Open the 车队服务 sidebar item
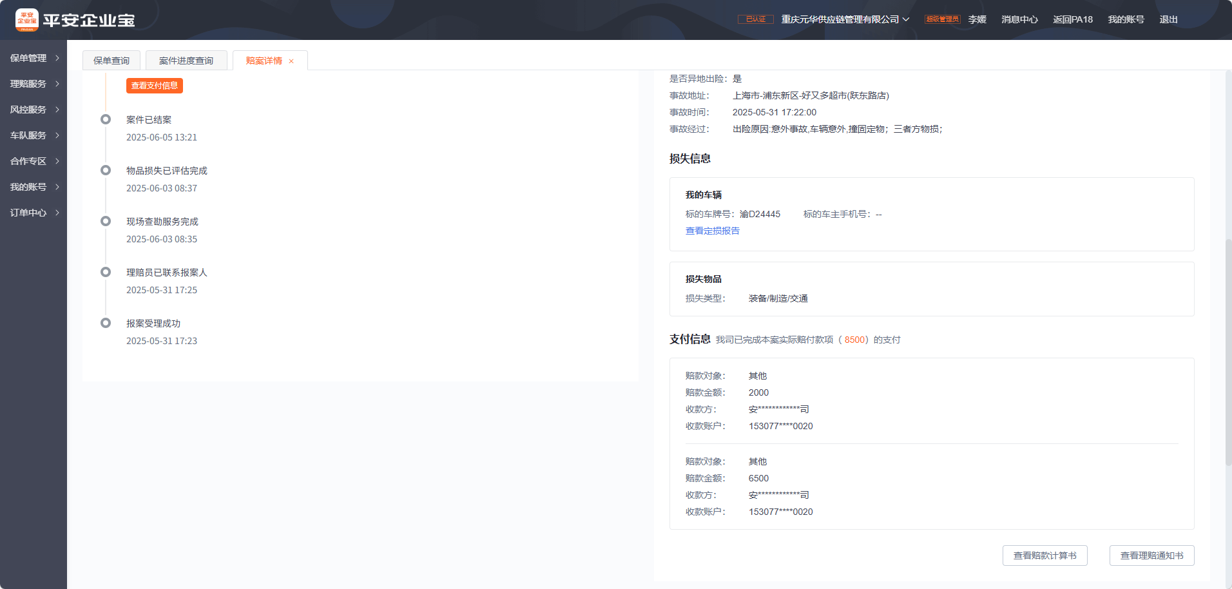Viewport: 1232px width, 589px height. click(x=34, y=135)
